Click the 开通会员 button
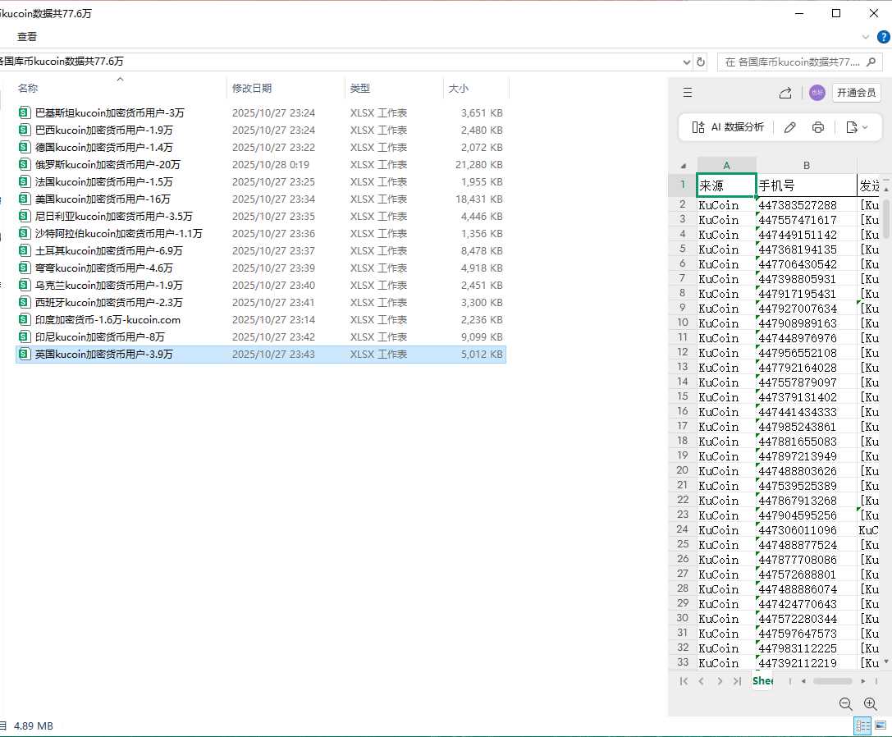The height and width of the screenshot is (737, 892). pyautogui.click(x=856, y=93)
